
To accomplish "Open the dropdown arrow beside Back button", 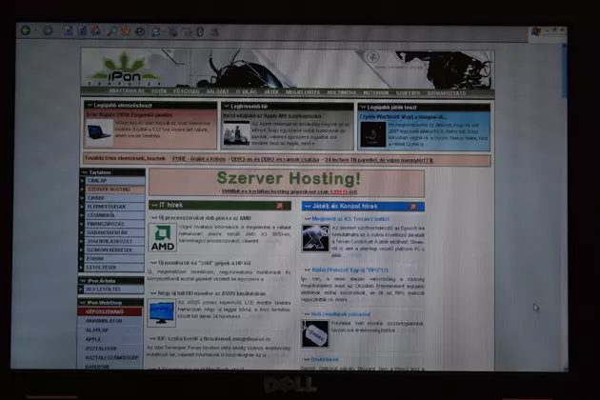I will coord(35,30).
